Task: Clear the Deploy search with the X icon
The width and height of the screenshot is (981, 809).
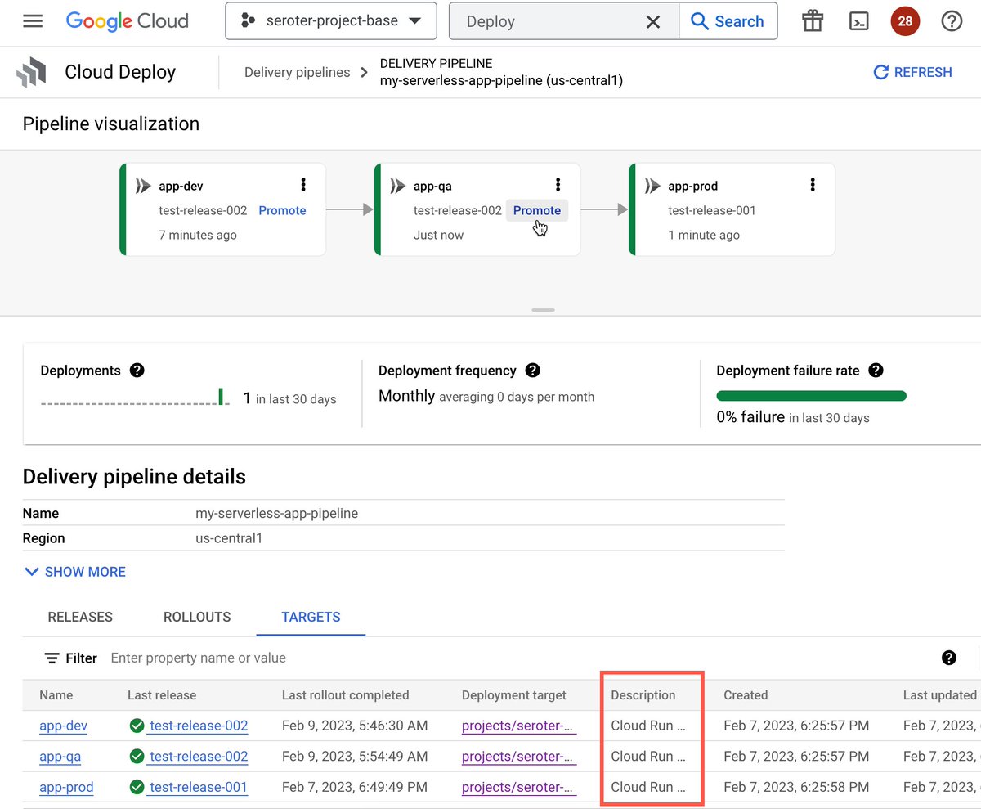Action: [x=652, y=21]
